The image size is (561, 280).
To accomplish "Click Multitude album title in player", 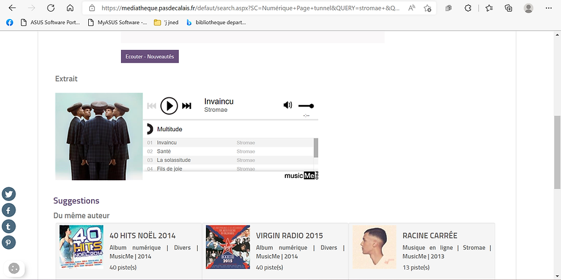I will click(170, 129).
